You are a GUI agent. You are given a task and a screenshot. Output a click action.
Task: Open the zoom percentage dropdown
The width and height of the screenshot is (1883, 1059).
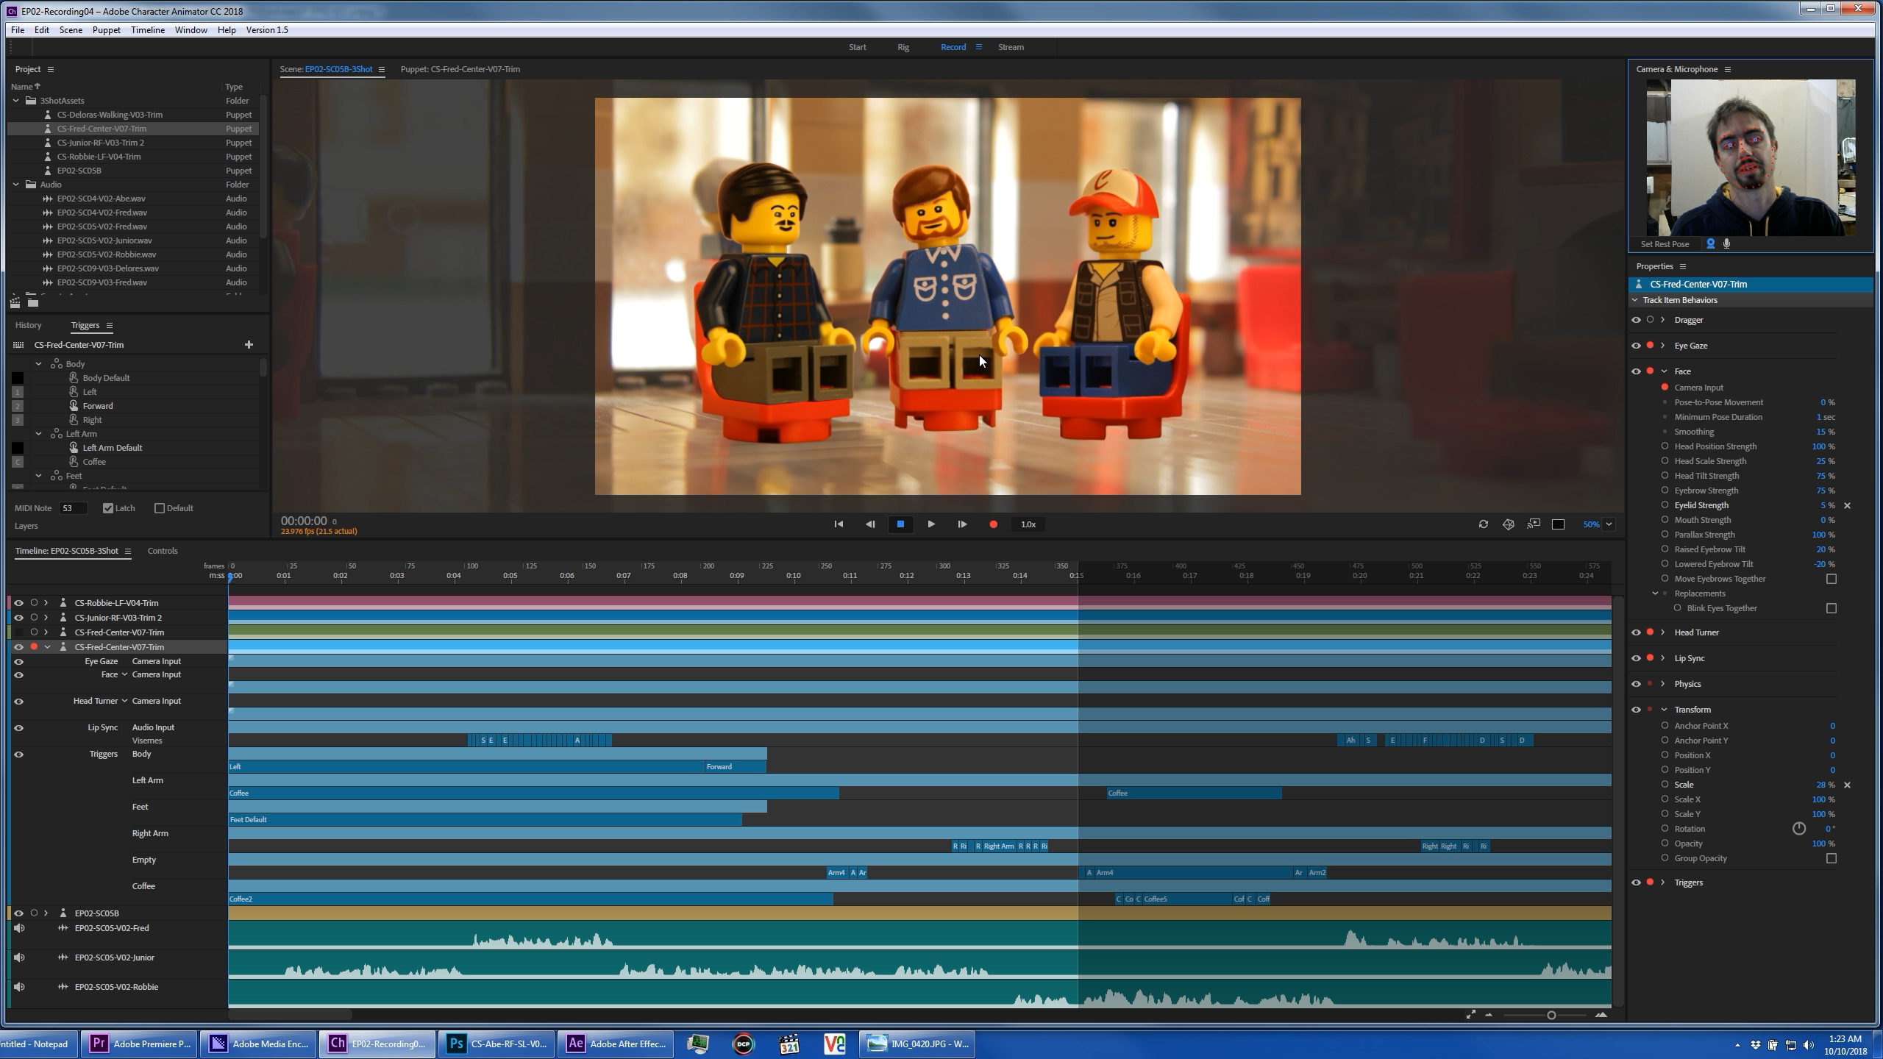pyautogui.click(x=1609, y=524)
